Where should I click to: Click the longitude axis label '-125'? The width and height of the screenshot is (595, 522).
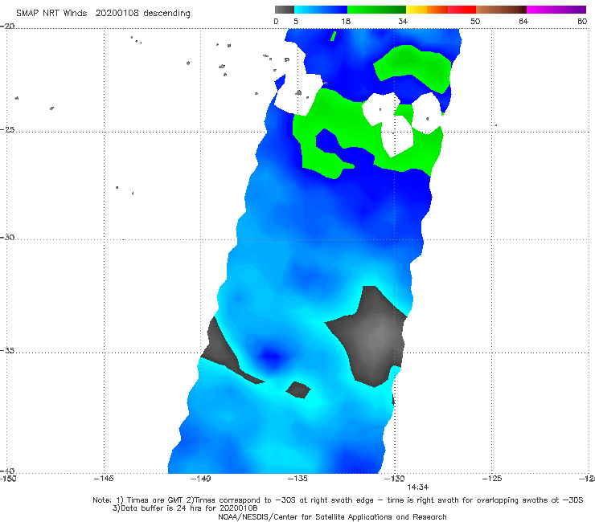point(492,479)
